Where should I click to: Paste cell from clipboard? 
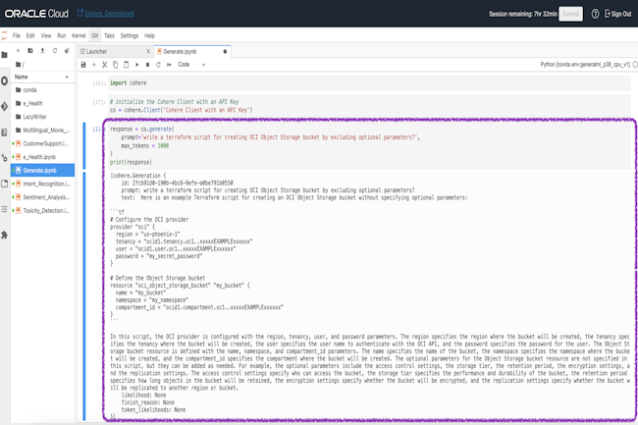click(127, 65)
